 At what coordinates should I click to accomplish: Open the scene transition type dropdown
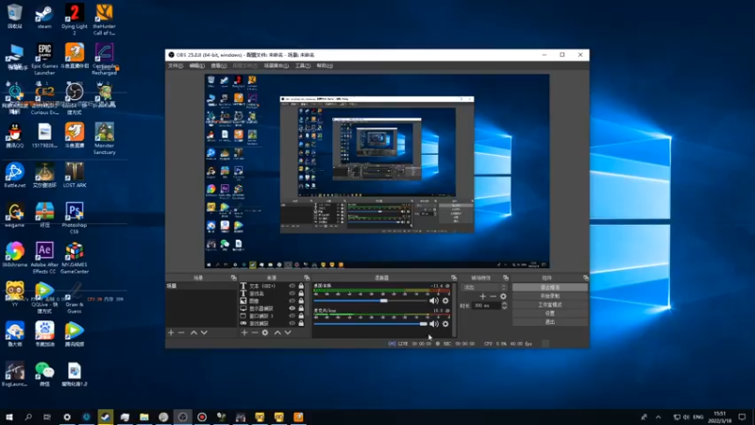click(483, 286)
